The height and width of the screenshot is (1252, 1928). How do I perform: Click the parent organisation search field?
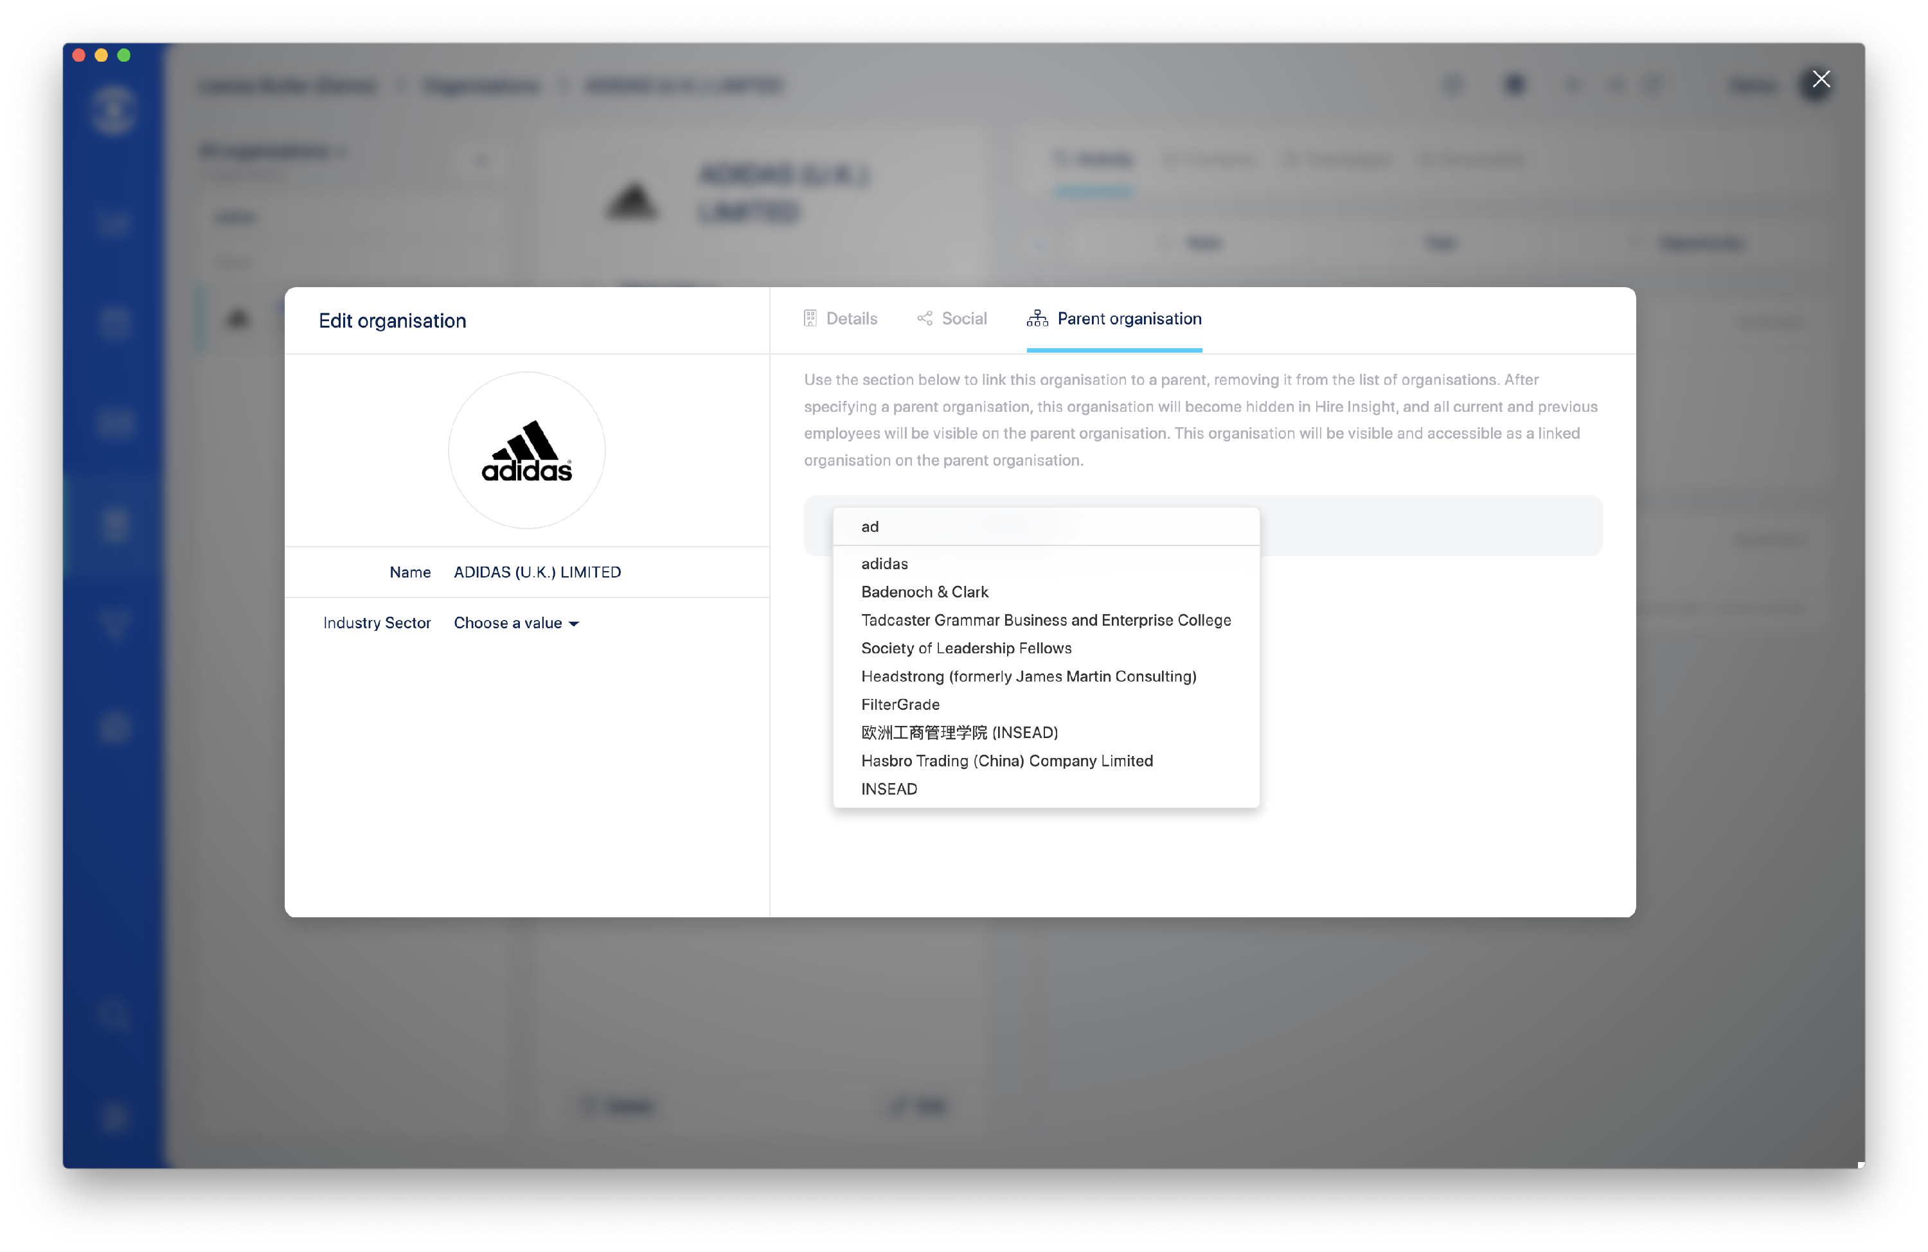pos(1045,527)
